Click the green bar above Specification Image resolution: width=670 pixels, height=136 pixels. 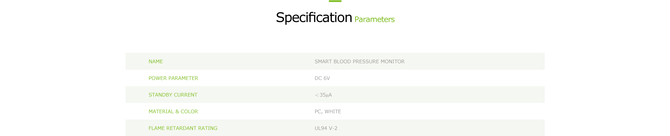pyautogui.click(x=335, y=1)
